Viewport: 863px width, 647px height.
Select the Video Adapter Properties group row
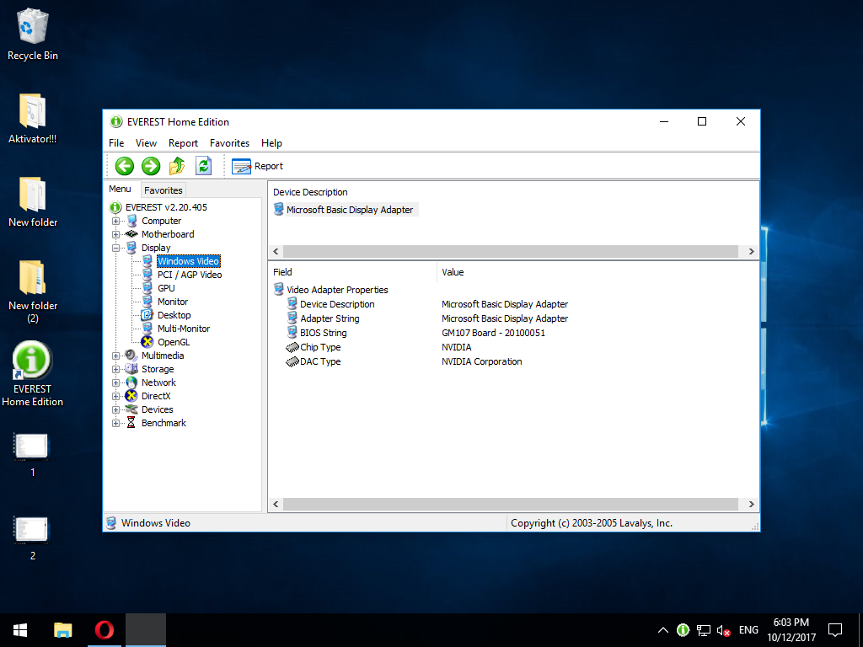(337, 290)
